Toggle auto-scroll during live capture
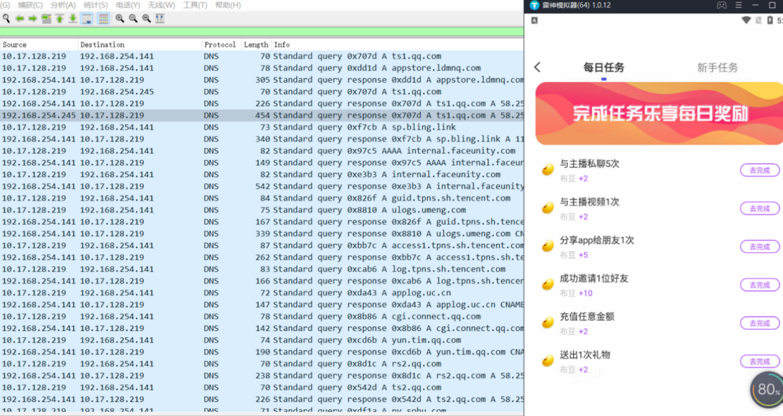 tap(87, 18)
